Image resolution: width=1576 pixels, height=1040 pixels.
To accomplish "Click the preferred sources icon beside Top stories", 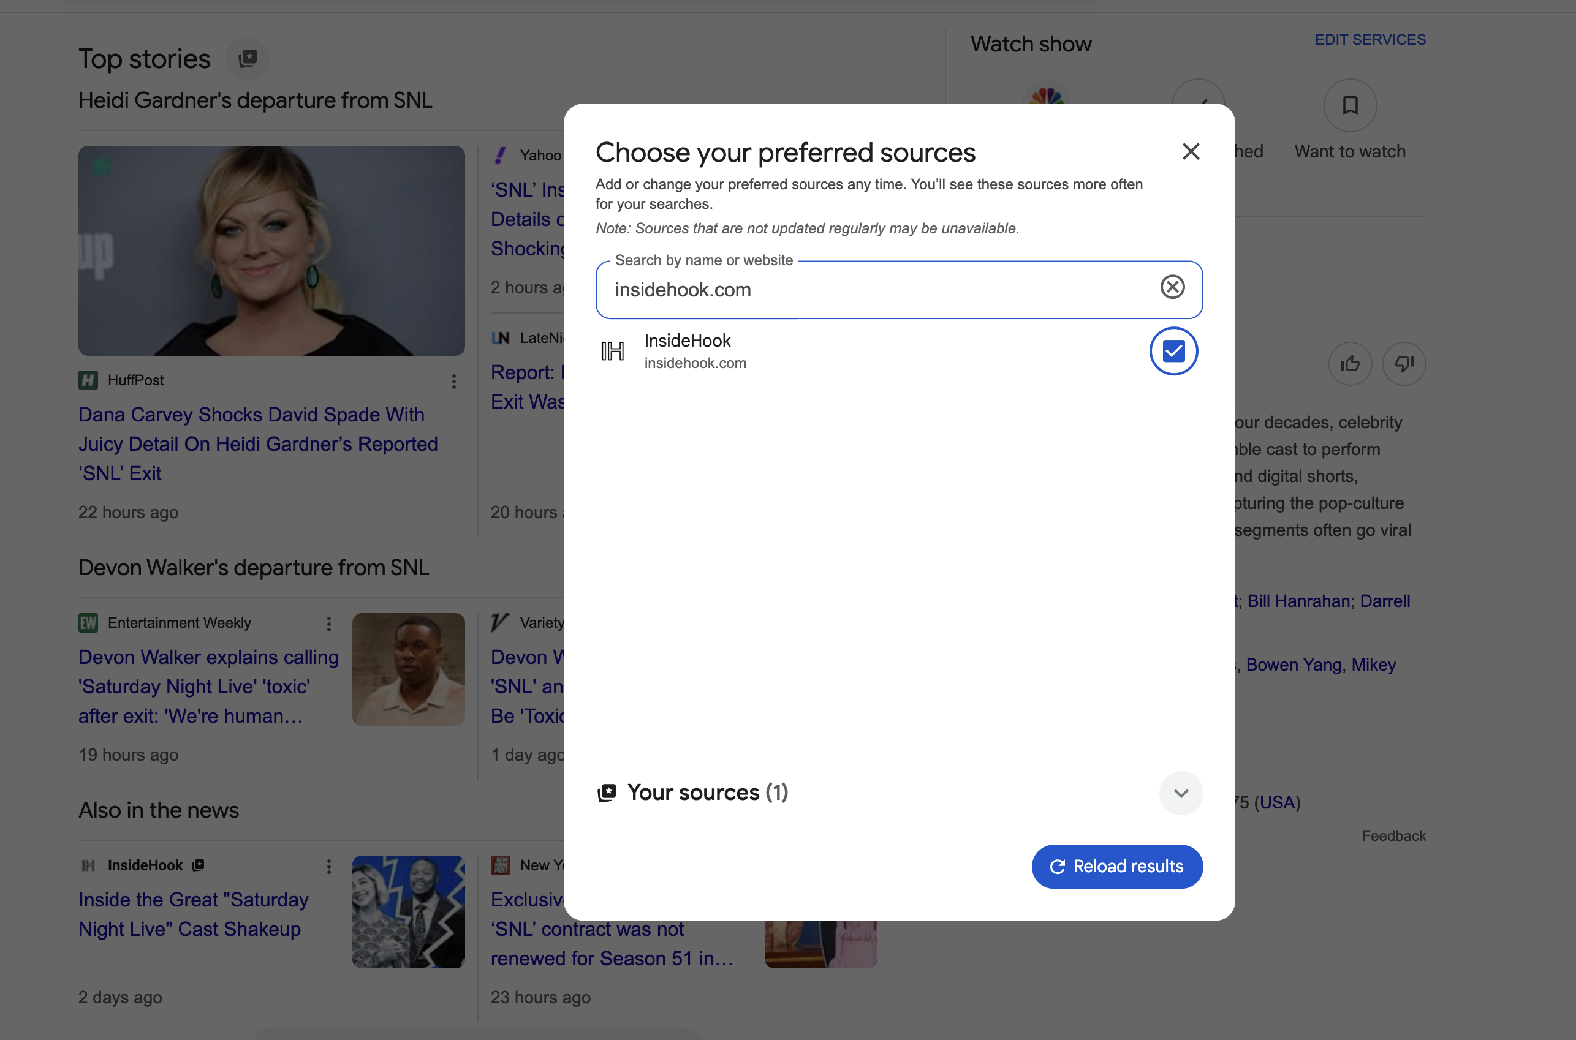I will tap(248, 58).
